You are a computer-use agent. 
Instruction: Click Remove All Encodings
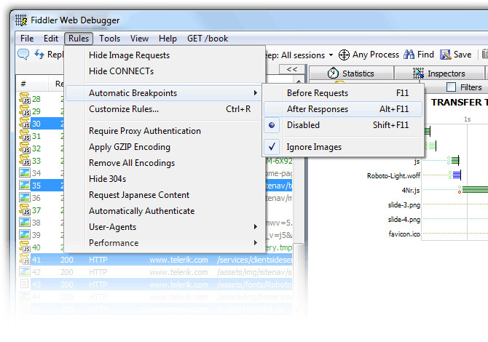[165, 163]
